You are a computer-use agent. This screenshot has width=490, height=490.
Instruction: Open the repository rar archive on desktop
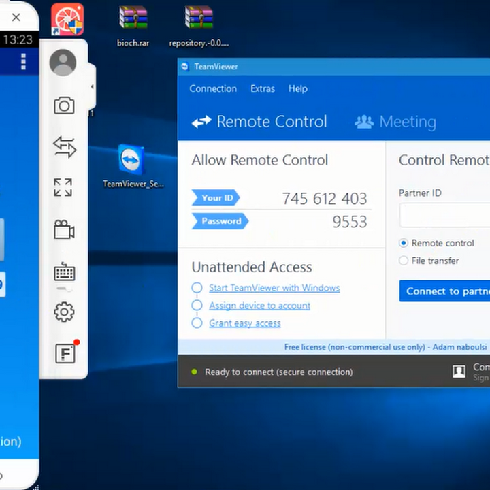point(199,27)
